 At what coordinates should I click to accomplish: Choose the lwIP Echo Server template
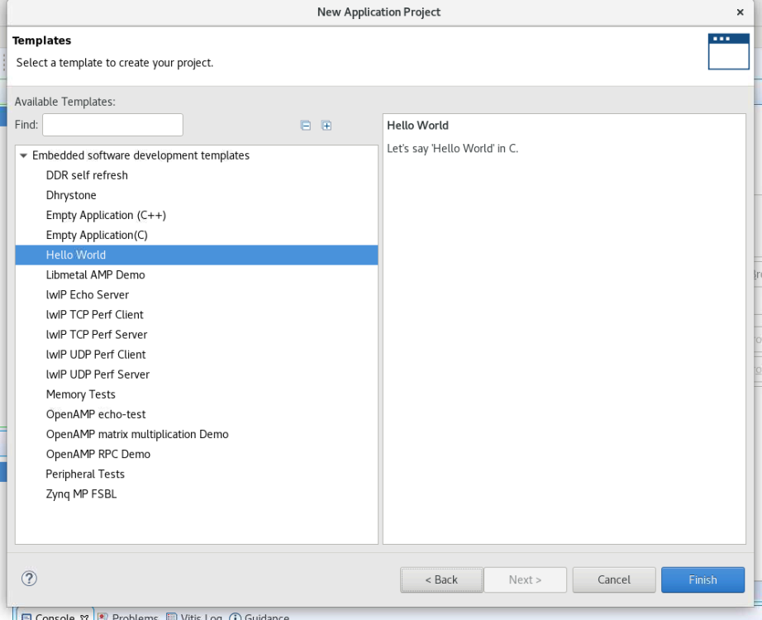point(88,294)
